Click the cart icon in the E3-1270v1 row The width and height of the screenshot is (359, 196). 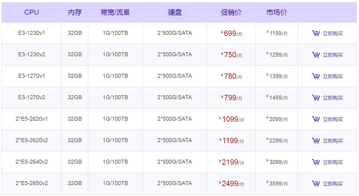pos(316,76)
